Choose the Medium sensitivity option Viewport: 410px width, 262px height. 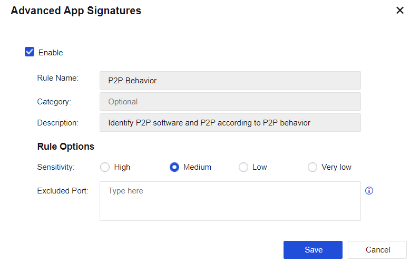click(174, 167)
